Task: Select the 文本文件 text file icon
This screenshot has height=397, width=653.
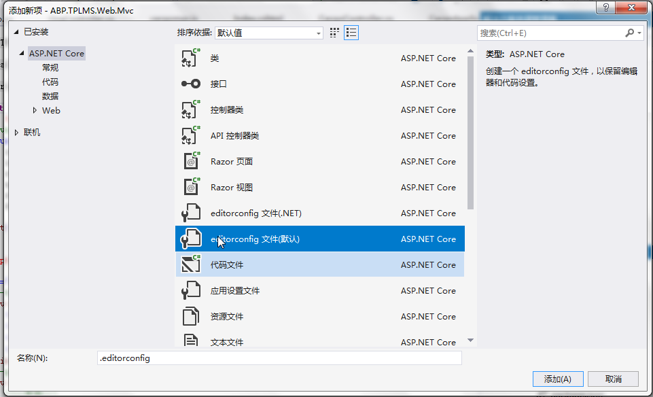Action: [191, 341]
